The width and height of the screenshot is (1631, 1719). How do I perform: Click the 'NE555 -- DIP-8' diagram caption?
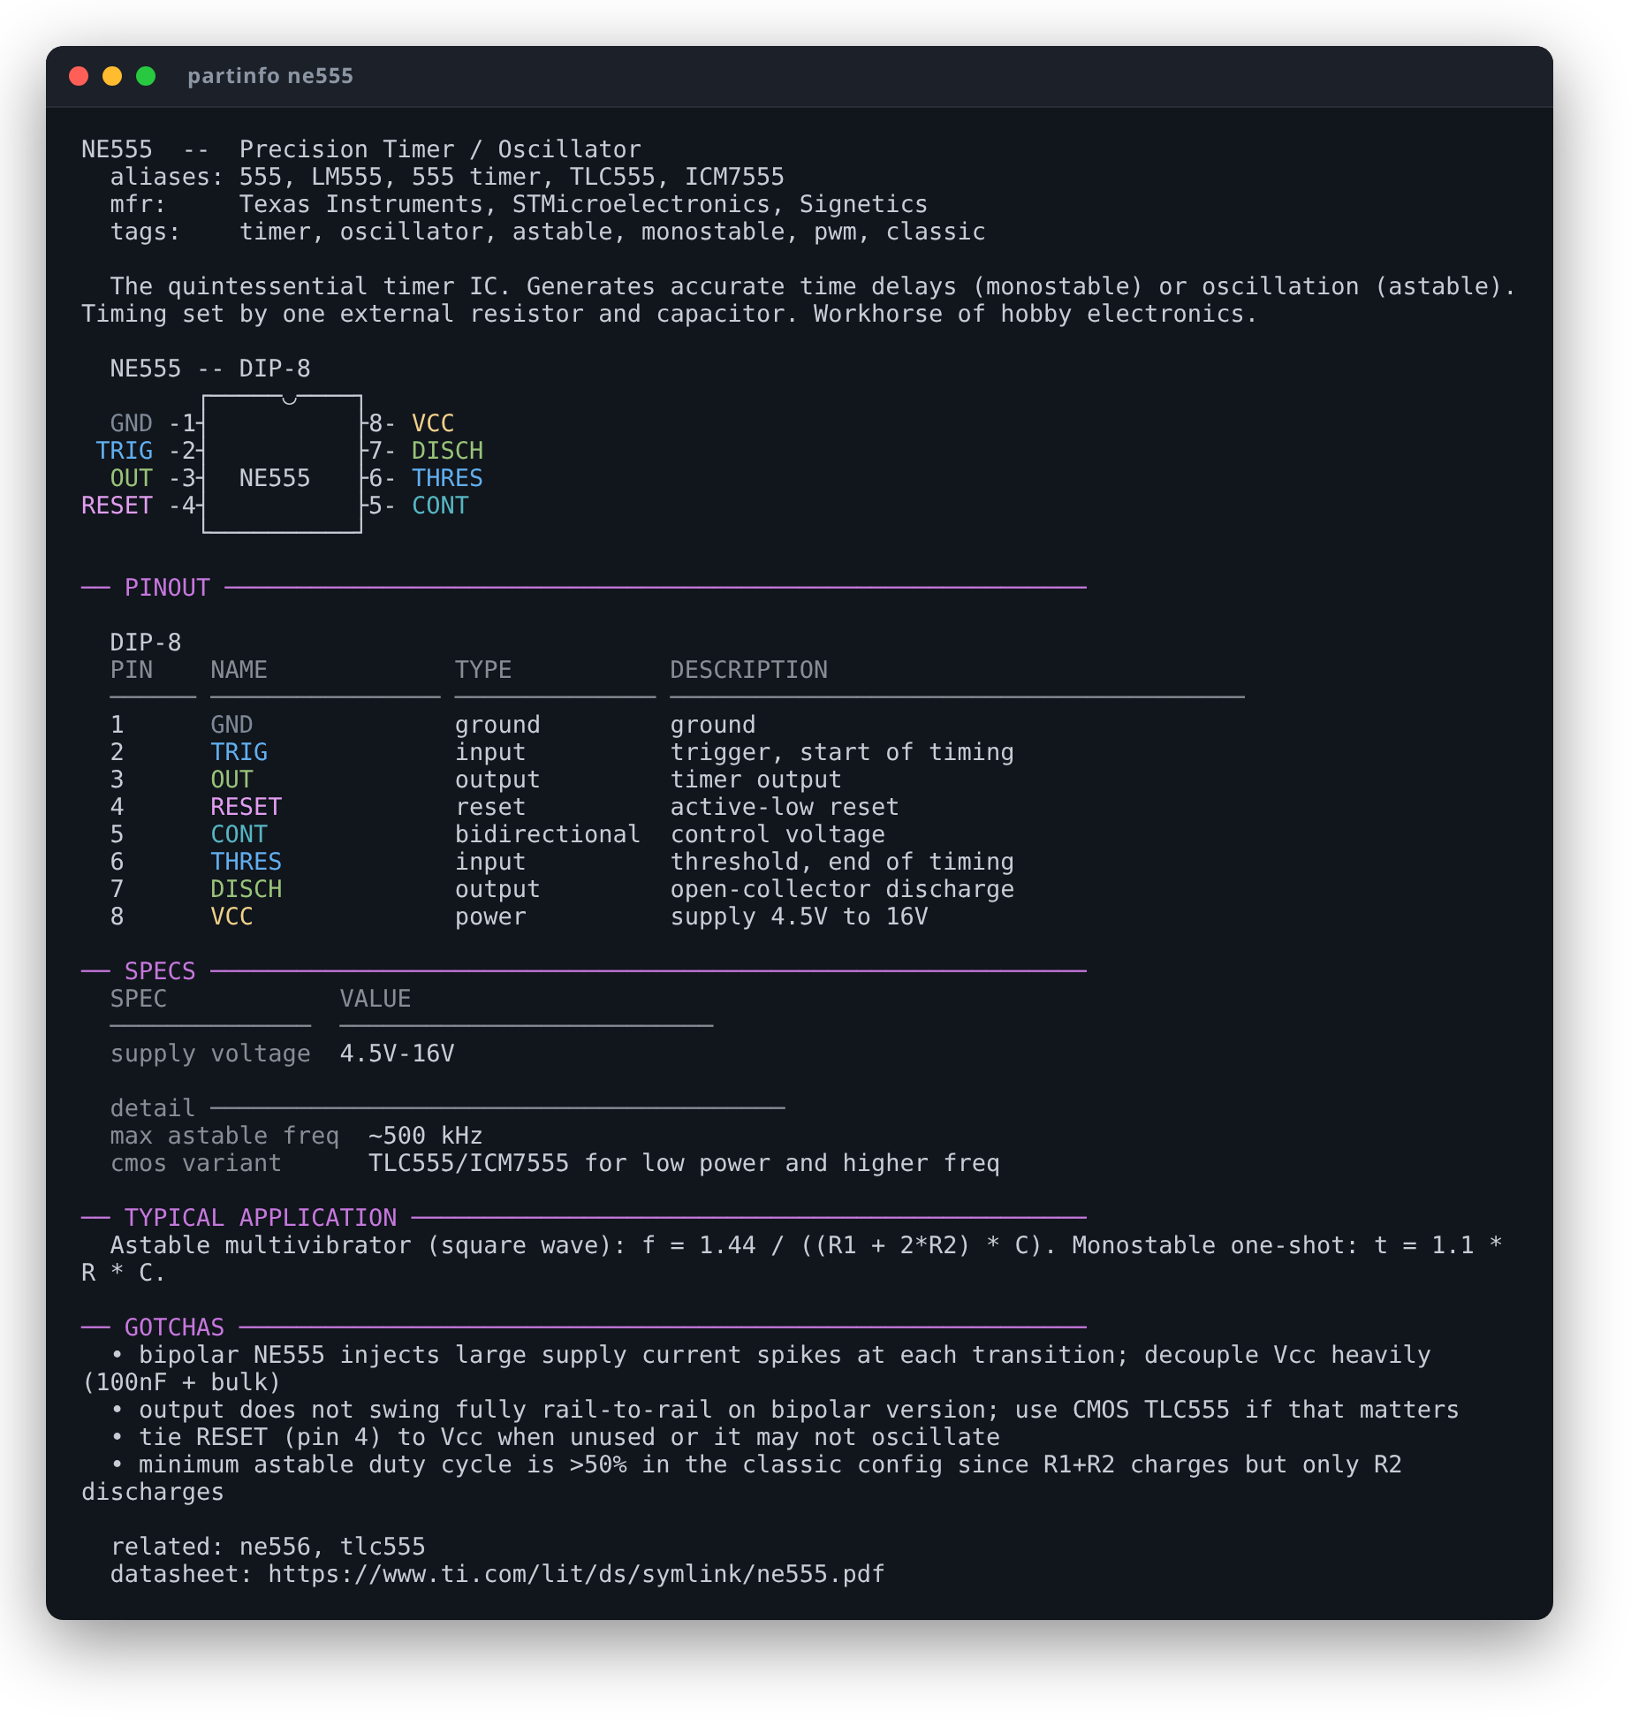click(x=210, y=369)
